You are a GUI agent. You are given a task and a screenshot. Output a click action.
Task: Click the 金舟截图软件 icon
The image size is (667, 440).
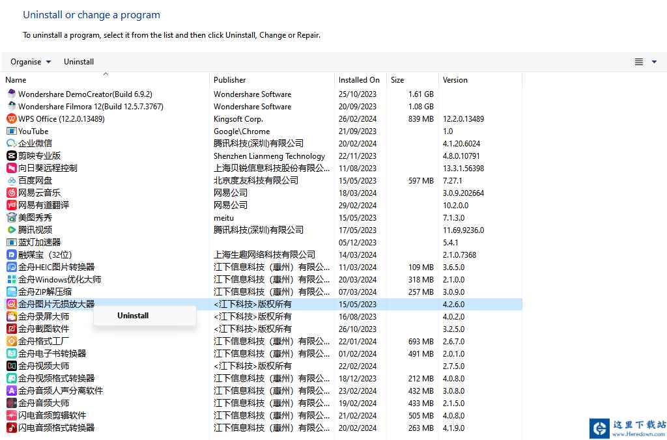tap(12, 329)
